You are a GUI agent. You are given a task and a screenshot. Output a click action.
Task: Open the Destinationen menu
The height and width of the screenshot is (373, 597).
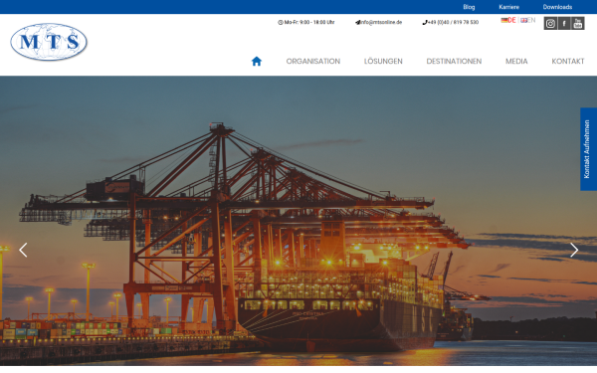(454, 62)
